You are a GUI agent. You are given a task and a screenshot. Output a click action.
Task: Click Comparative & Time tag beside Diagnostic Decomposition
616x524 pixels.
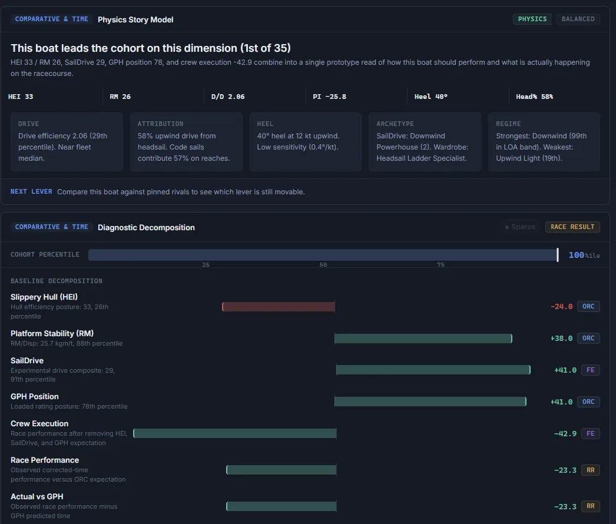(51, 227)
